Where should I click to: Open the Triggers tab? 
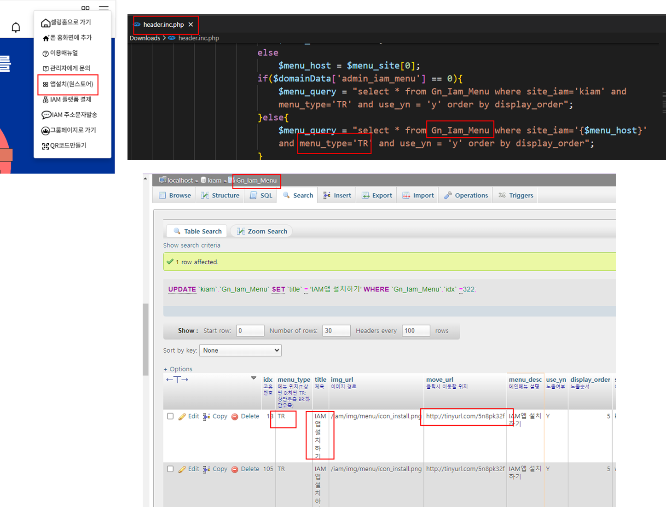[x=515, y=195]
